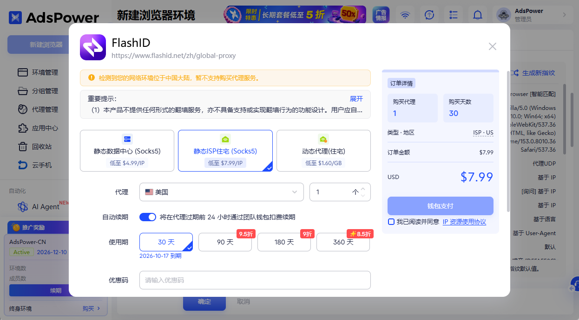Increase proxy quantity with up arrow
The image size is (579, 320).
[x=363, y=189]
